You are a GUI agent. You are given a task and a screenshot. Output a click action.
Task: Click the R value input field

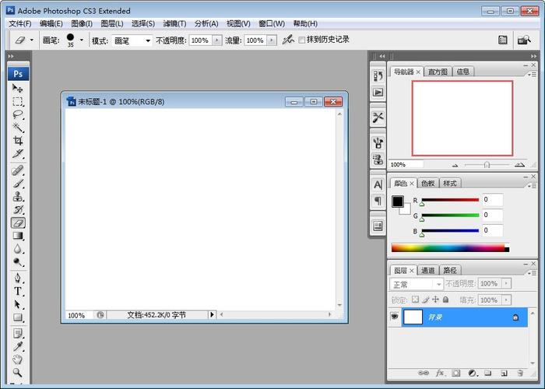pyautogui.click(x=492, y=201)
